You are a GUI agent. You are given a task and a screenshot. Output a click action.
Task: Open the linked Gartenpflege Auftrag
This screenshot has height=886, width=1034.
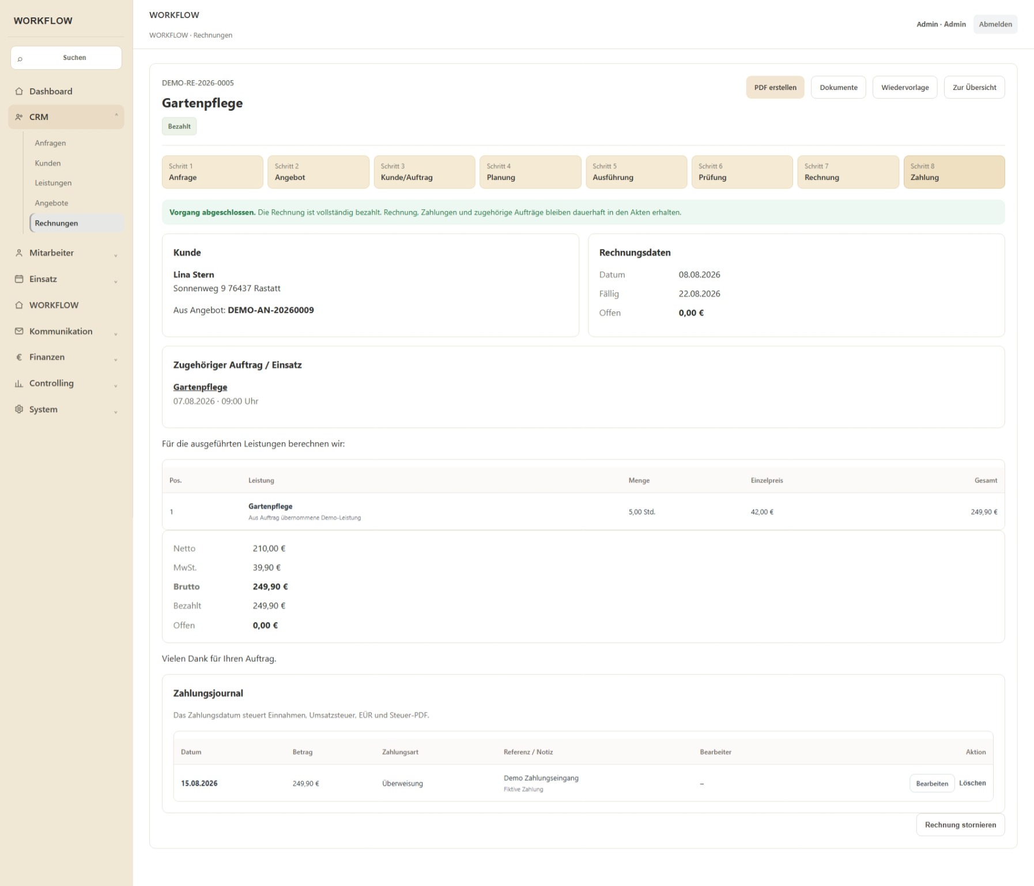[x=200, y=387]
